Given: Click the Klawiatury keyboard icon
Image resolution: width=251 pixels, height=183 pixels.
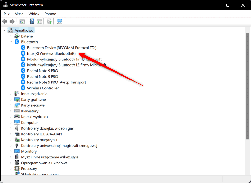Looking at the screenshot, I should [17, 111].
